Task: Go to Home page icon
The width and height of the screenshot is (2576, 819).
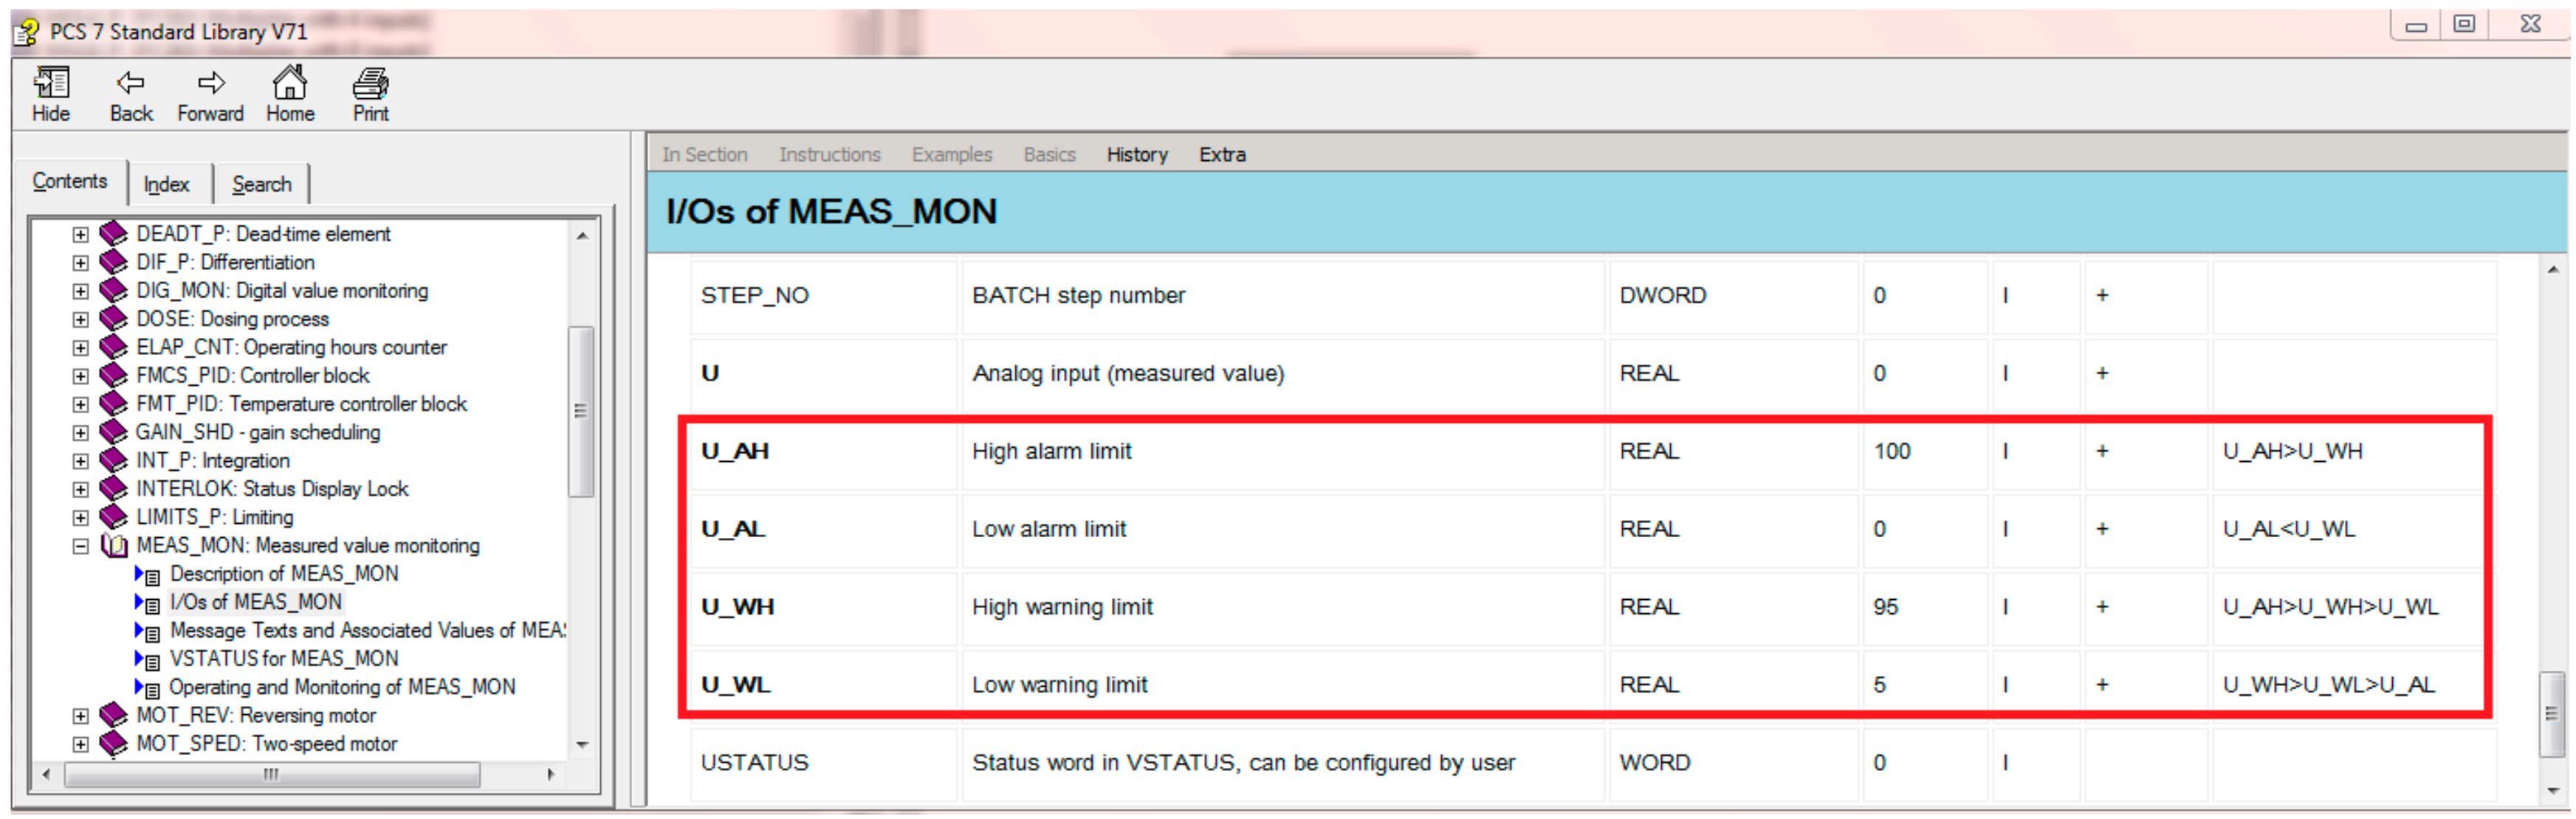Action: point(290,84)
